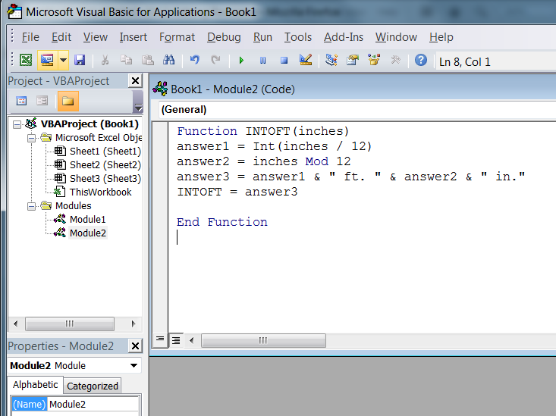Open the File menu
This screenshot has width=556, height=416.
pos(30,37)
